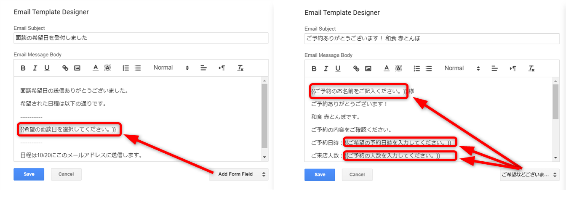
Task: Toggle Underline in the right editor toolbar
Action: point(338,68)
